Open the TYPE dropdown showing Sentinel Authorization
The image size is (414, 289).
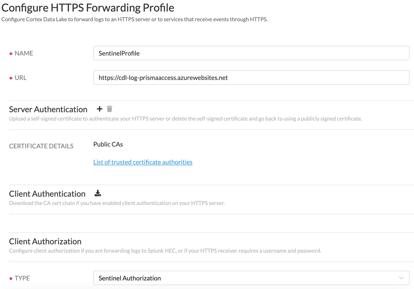coord(244,278)
